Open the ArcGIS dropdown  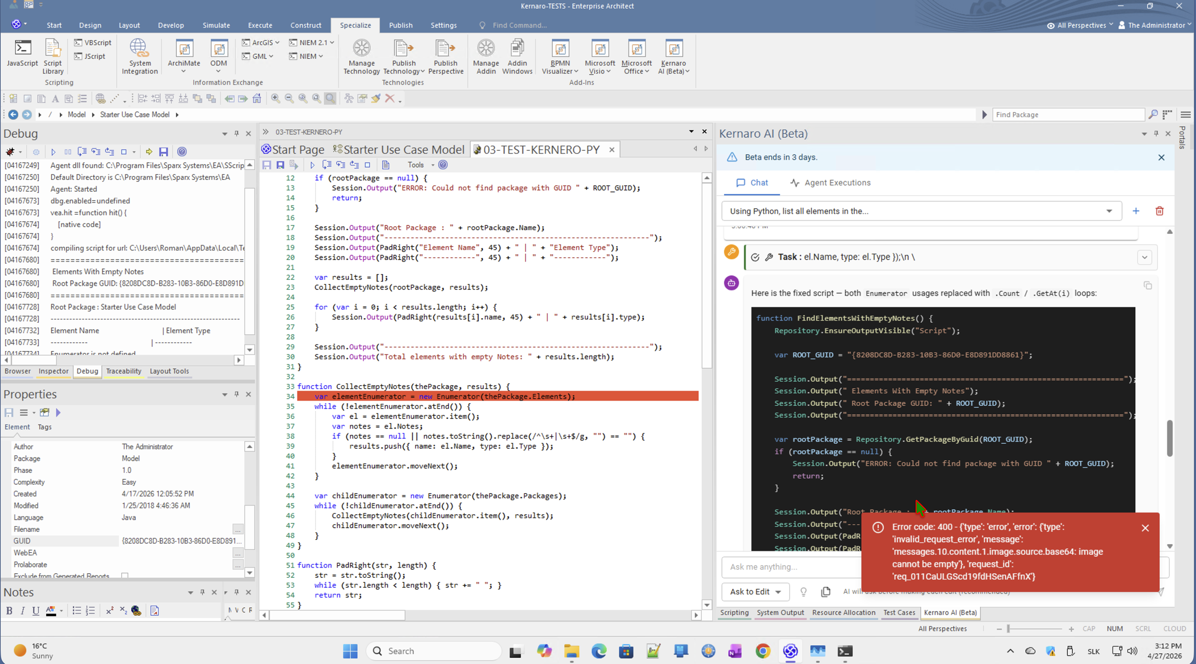(261, 43)
